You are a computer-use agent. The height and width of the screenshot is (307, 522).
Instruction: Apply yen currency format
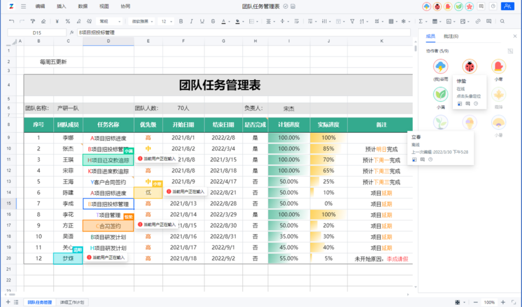point(57,21)
